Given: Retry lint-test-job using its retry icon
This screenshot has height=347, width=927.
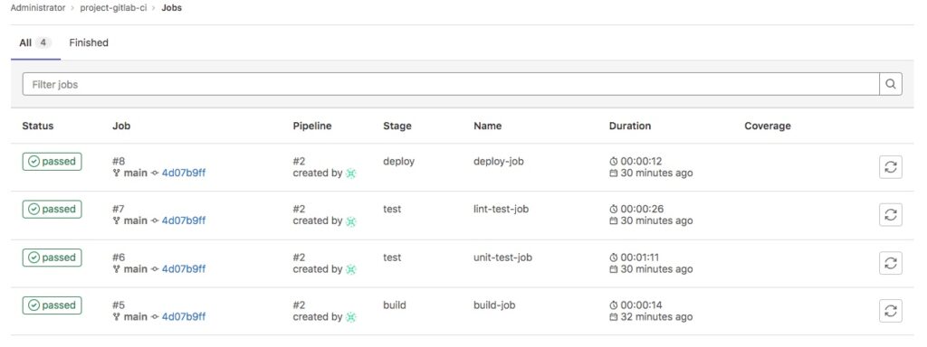Looking at the screenshot, I should (891, 215).
